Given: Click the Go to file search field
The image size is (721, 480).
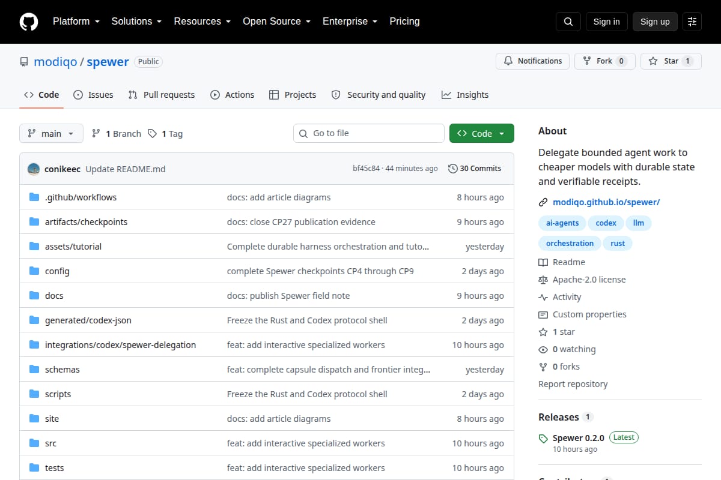Looking at the screenshot, I should (369, 133).
